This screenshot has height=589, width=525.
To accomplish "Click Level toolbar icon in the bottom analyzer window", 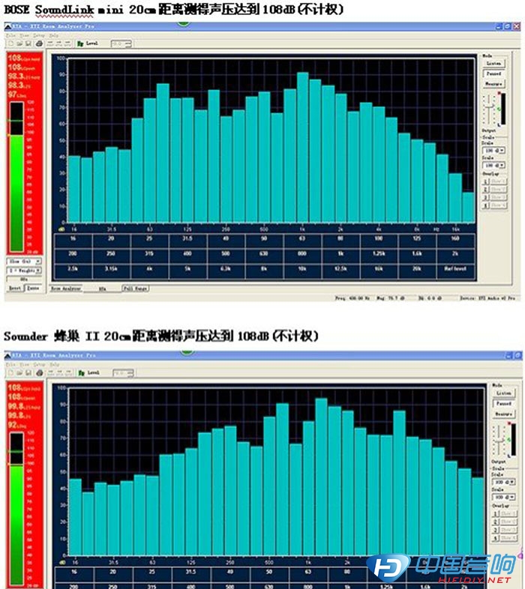I will point(79,372).
